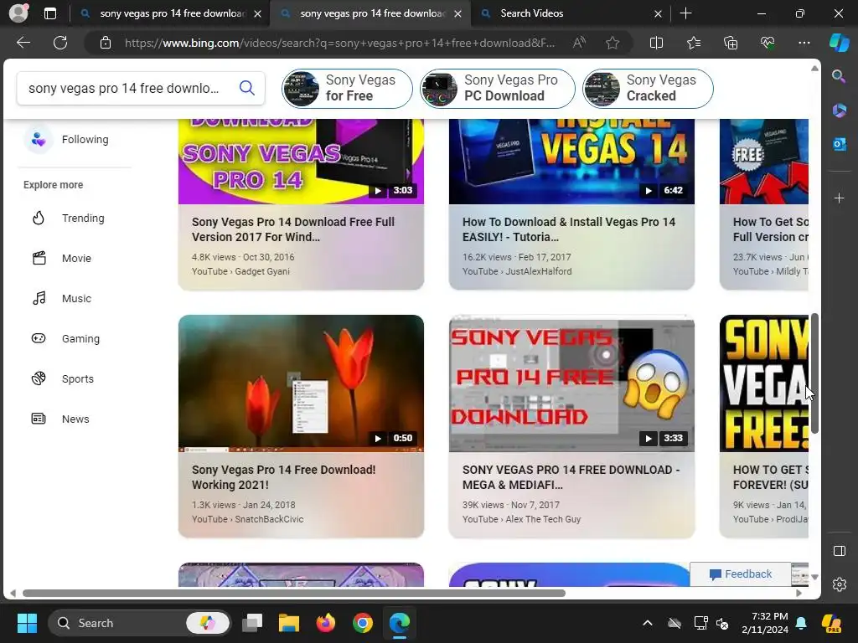858x643 pixels.
Task: Open 'Sony Vegas Pro 14 Download Free Full Version' title
Action: point(292,229)
